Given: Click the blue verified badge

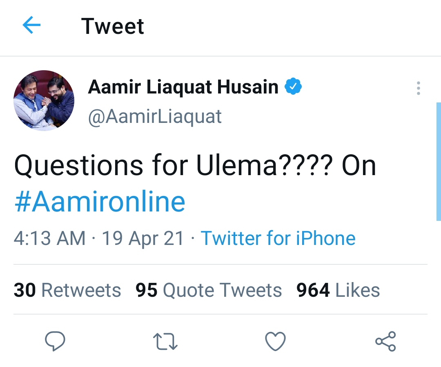Looking at the screenshot, I should pos(293,86).
